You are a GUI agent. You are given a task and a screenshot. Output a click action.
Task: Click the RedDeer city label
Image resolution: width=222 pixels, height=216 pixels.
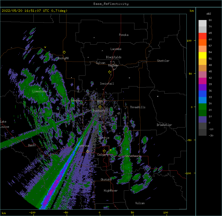(x=113, y=65)
